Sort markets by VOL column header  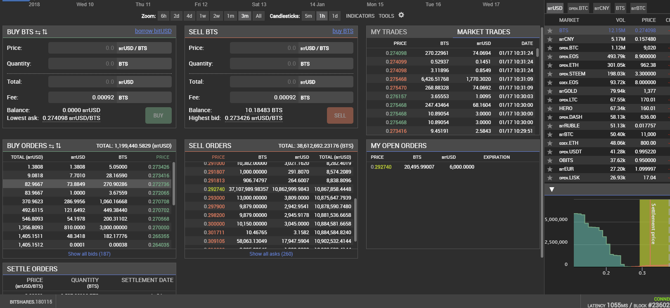(x=620, y=20)
